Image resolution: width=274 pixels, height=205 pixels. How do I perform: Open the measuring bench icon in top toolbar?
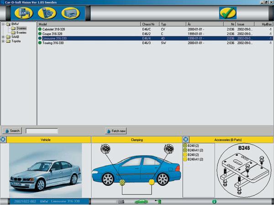tap(24, 13)
